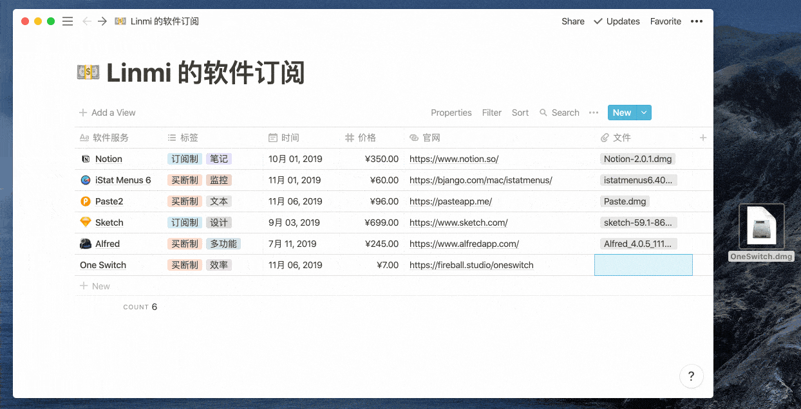Click the page title Linmi 的软件订阅
The width and height of the screenshot is (801, 409).
[205, 73]
